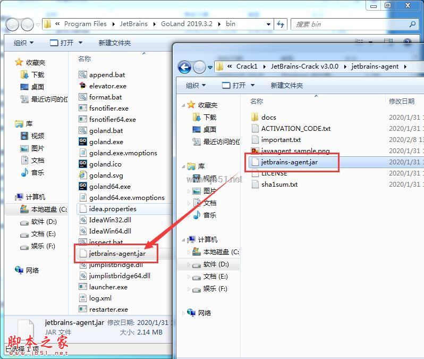This screenshot has height=359, width=424.
Task: Click Music library icon in bin window sidebar
Action: 24,172
